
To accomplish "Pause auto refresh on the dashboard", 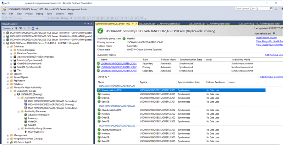I will [274, 33].
